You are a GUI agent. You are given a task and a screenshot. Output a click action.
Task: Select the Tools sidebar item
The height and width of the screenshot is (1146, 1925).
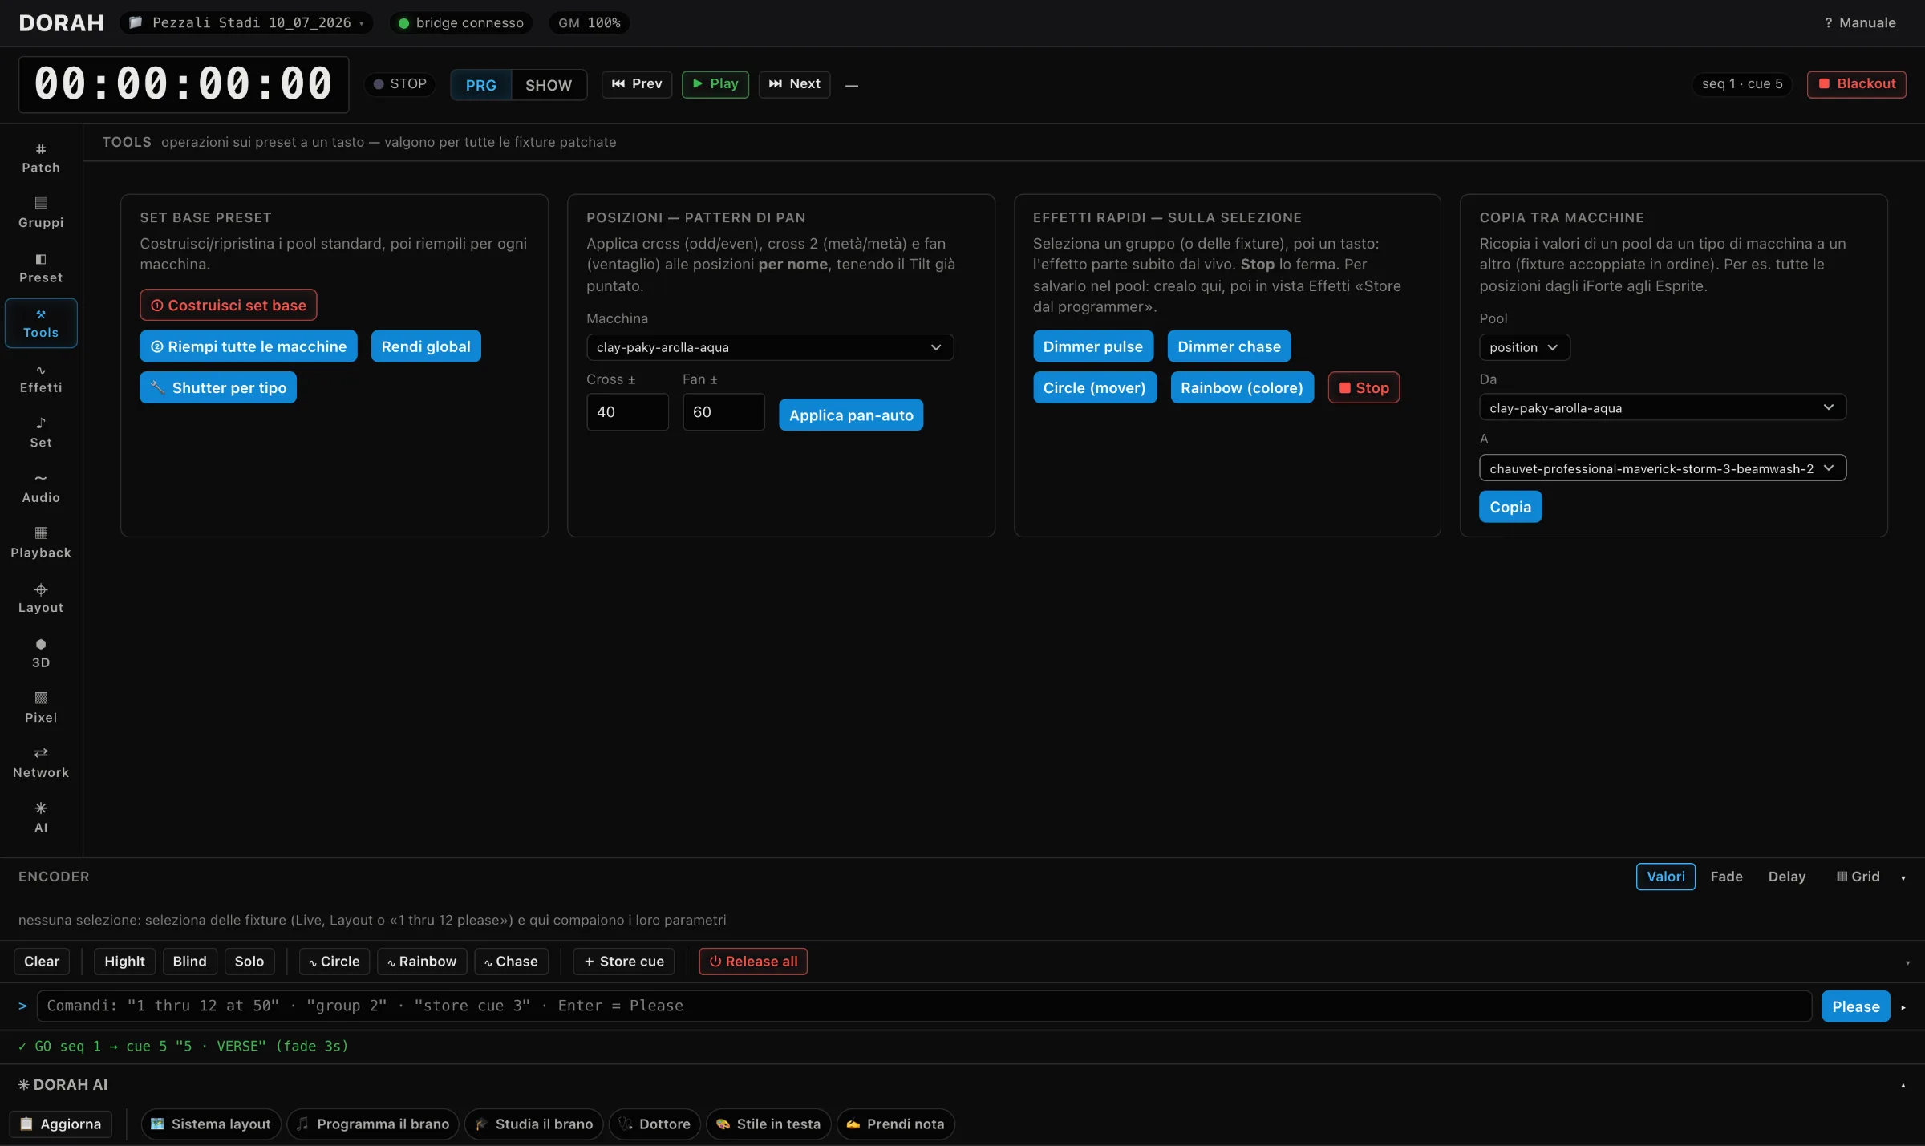click(x=41, y=323)
